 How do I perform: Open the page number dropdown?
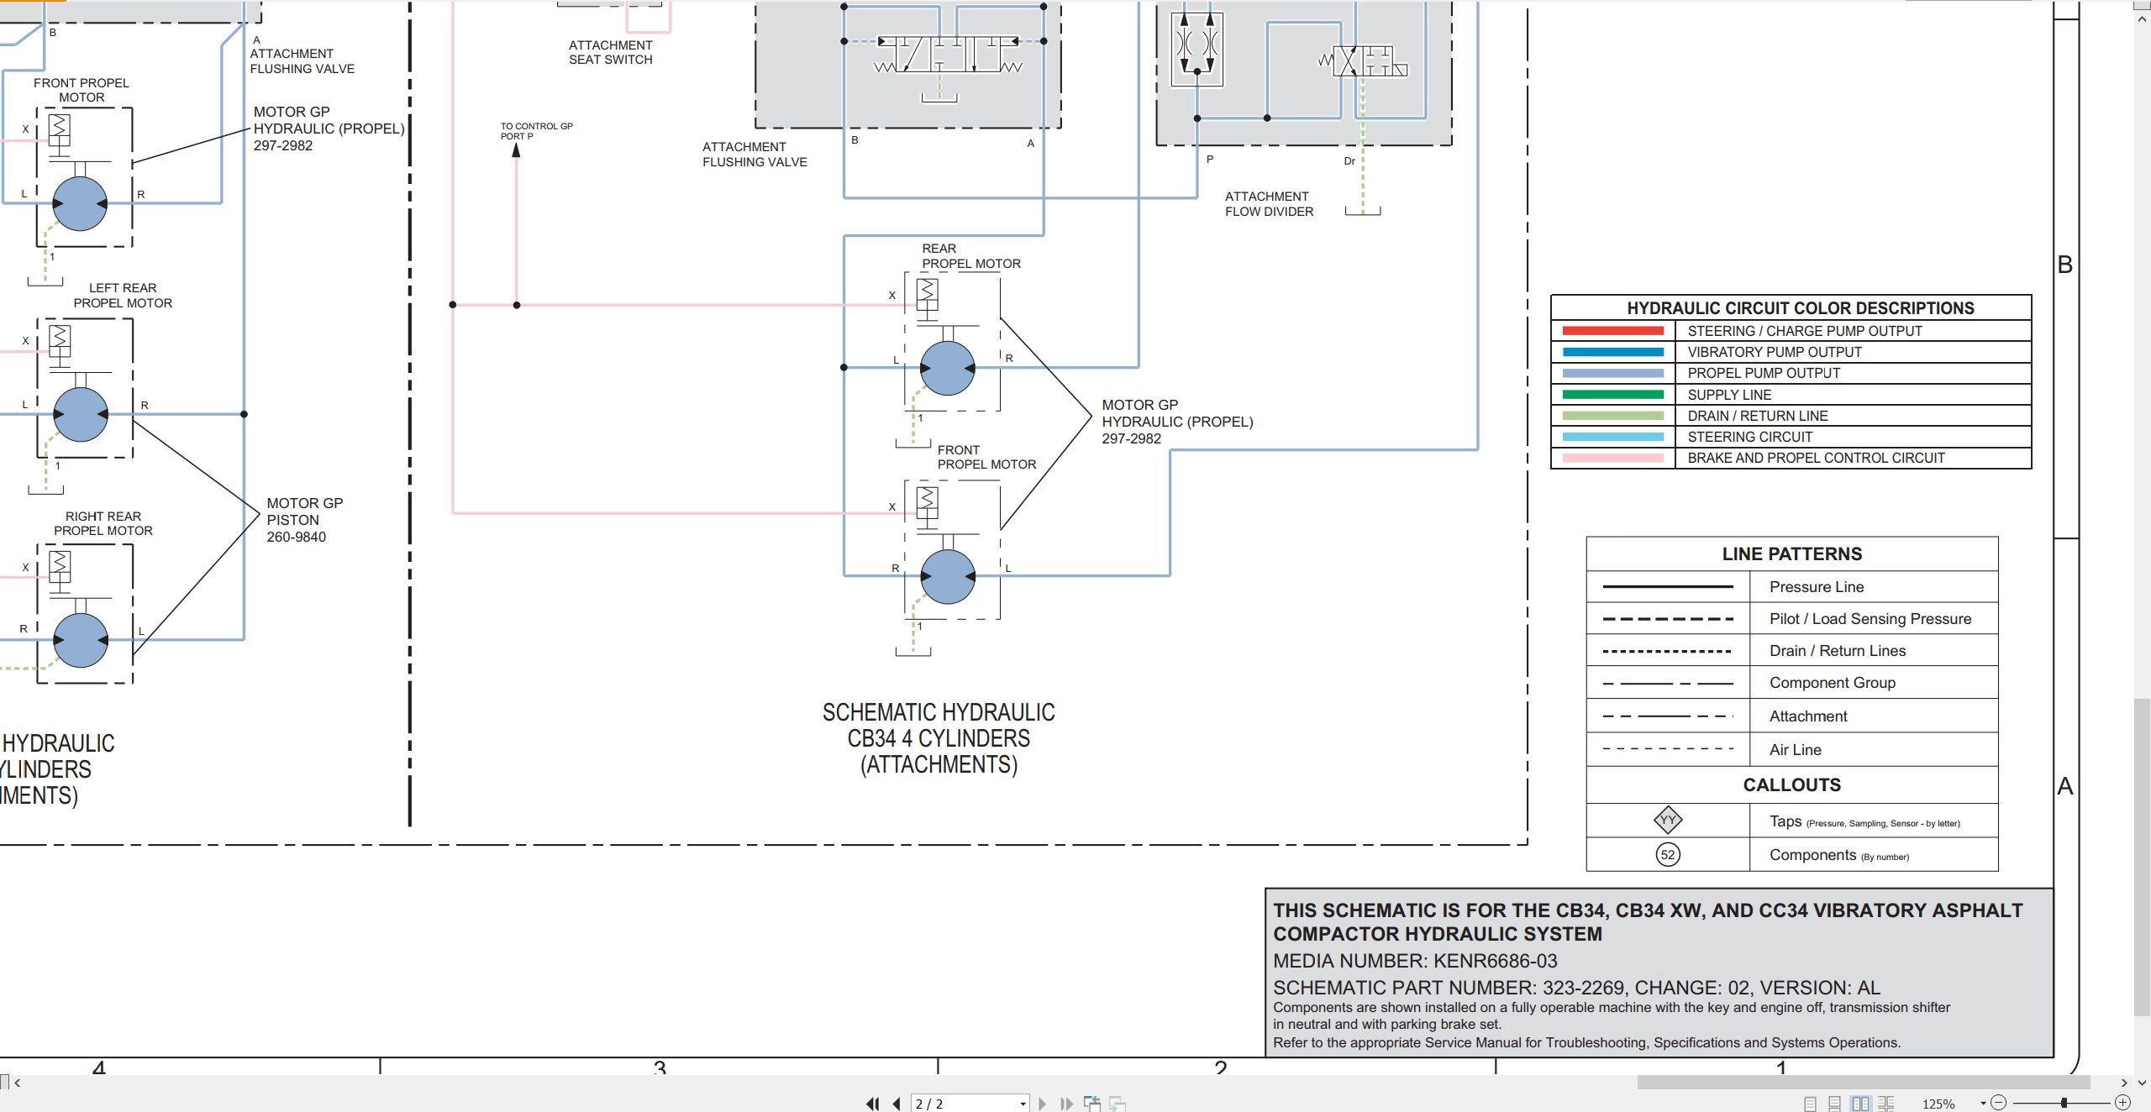point(1023,1104)
